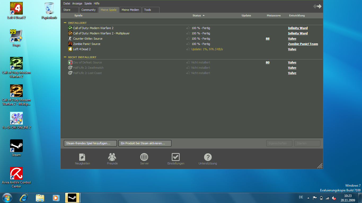
Task: Open the Papierkorb recycle bin
Action: click(49, 8)
